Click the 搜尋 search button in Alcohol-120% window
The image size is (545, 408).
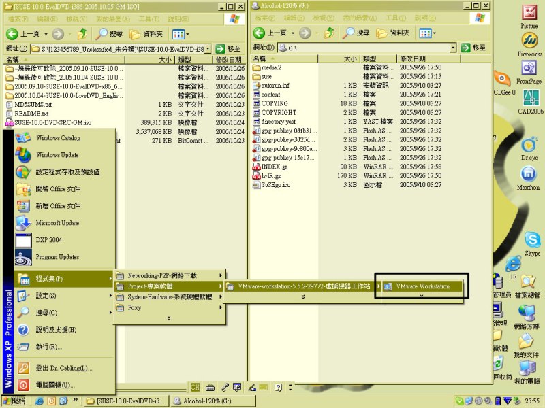click(x=356, y=33)
